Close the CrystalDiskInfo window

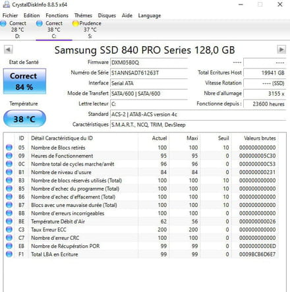[x=280, y=5]
